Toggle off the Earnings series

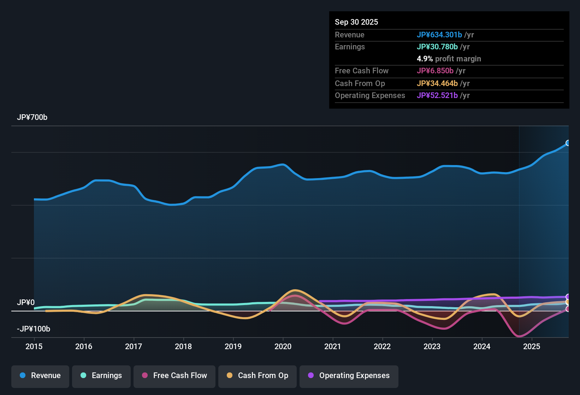coord(101,376)
